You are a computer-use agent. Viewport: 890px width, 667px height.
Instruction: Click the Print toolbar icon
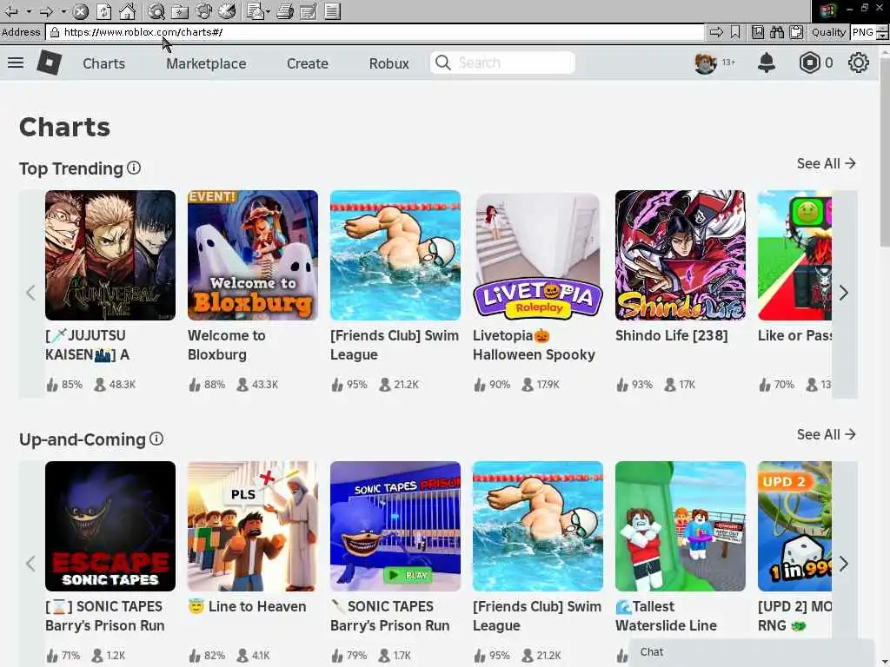pyautogui.click(x=285, y=10)
